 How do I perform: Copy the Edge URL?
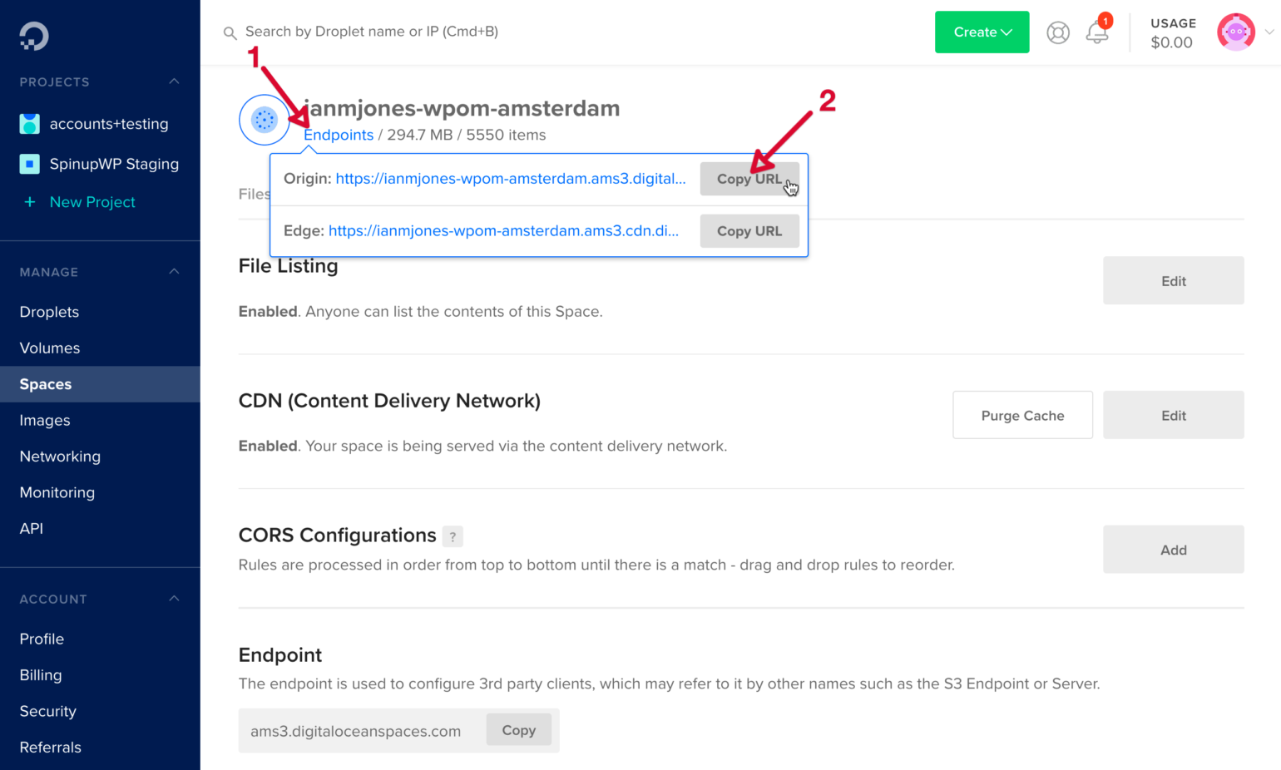(x=749, y=231)
